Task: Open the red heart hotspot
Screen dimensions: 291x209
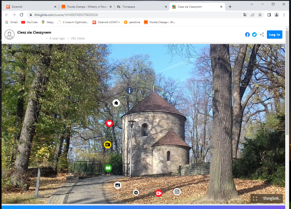Action: pos(109,124)
